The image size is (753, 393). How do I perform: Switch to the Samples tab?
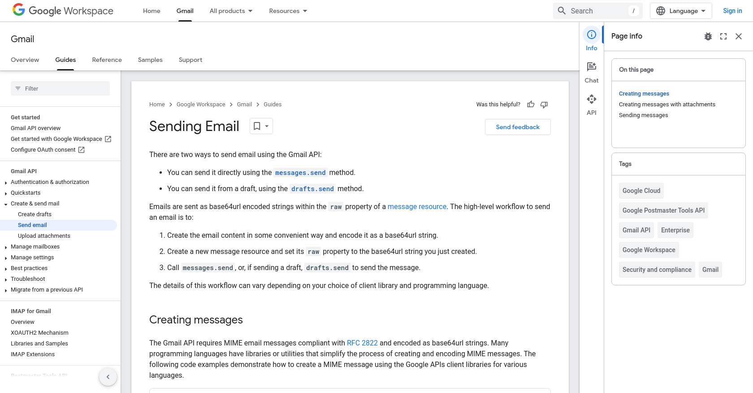pos(150,60)
